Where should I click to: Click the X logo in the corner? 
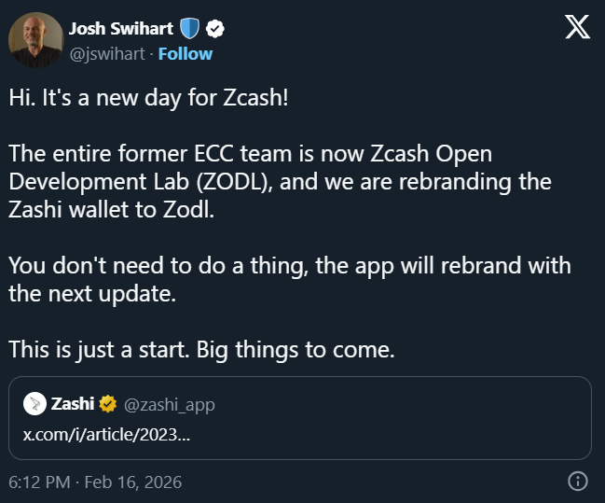[x=578, y=28]
